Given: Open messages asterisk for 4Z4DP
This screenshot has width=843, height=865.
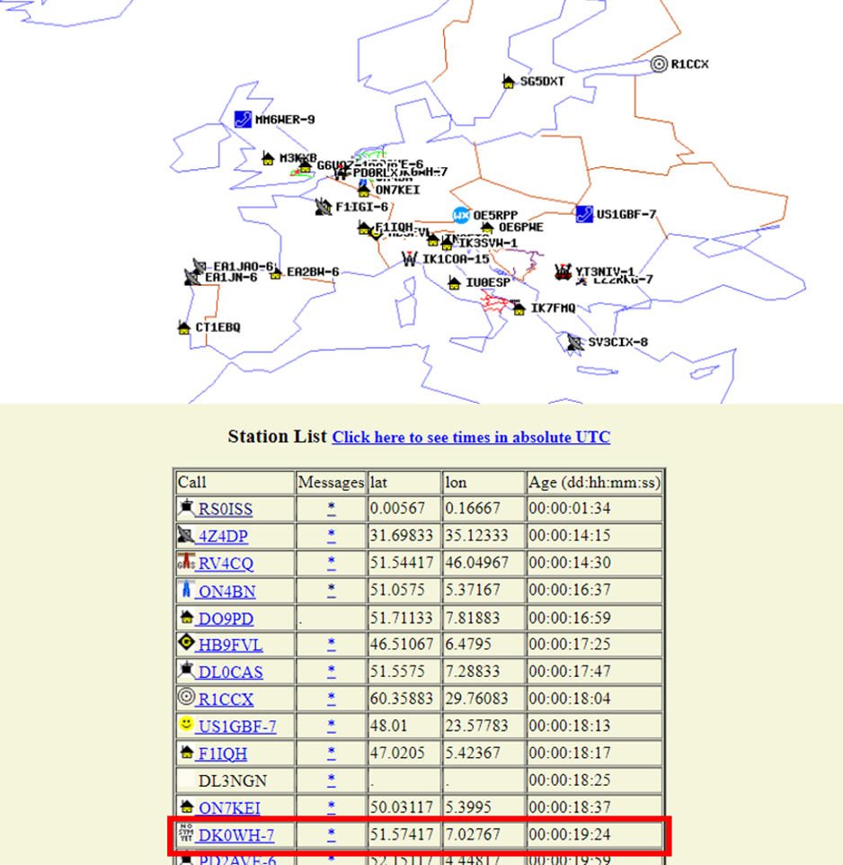Looking at the screenshot, I should 331,535.
